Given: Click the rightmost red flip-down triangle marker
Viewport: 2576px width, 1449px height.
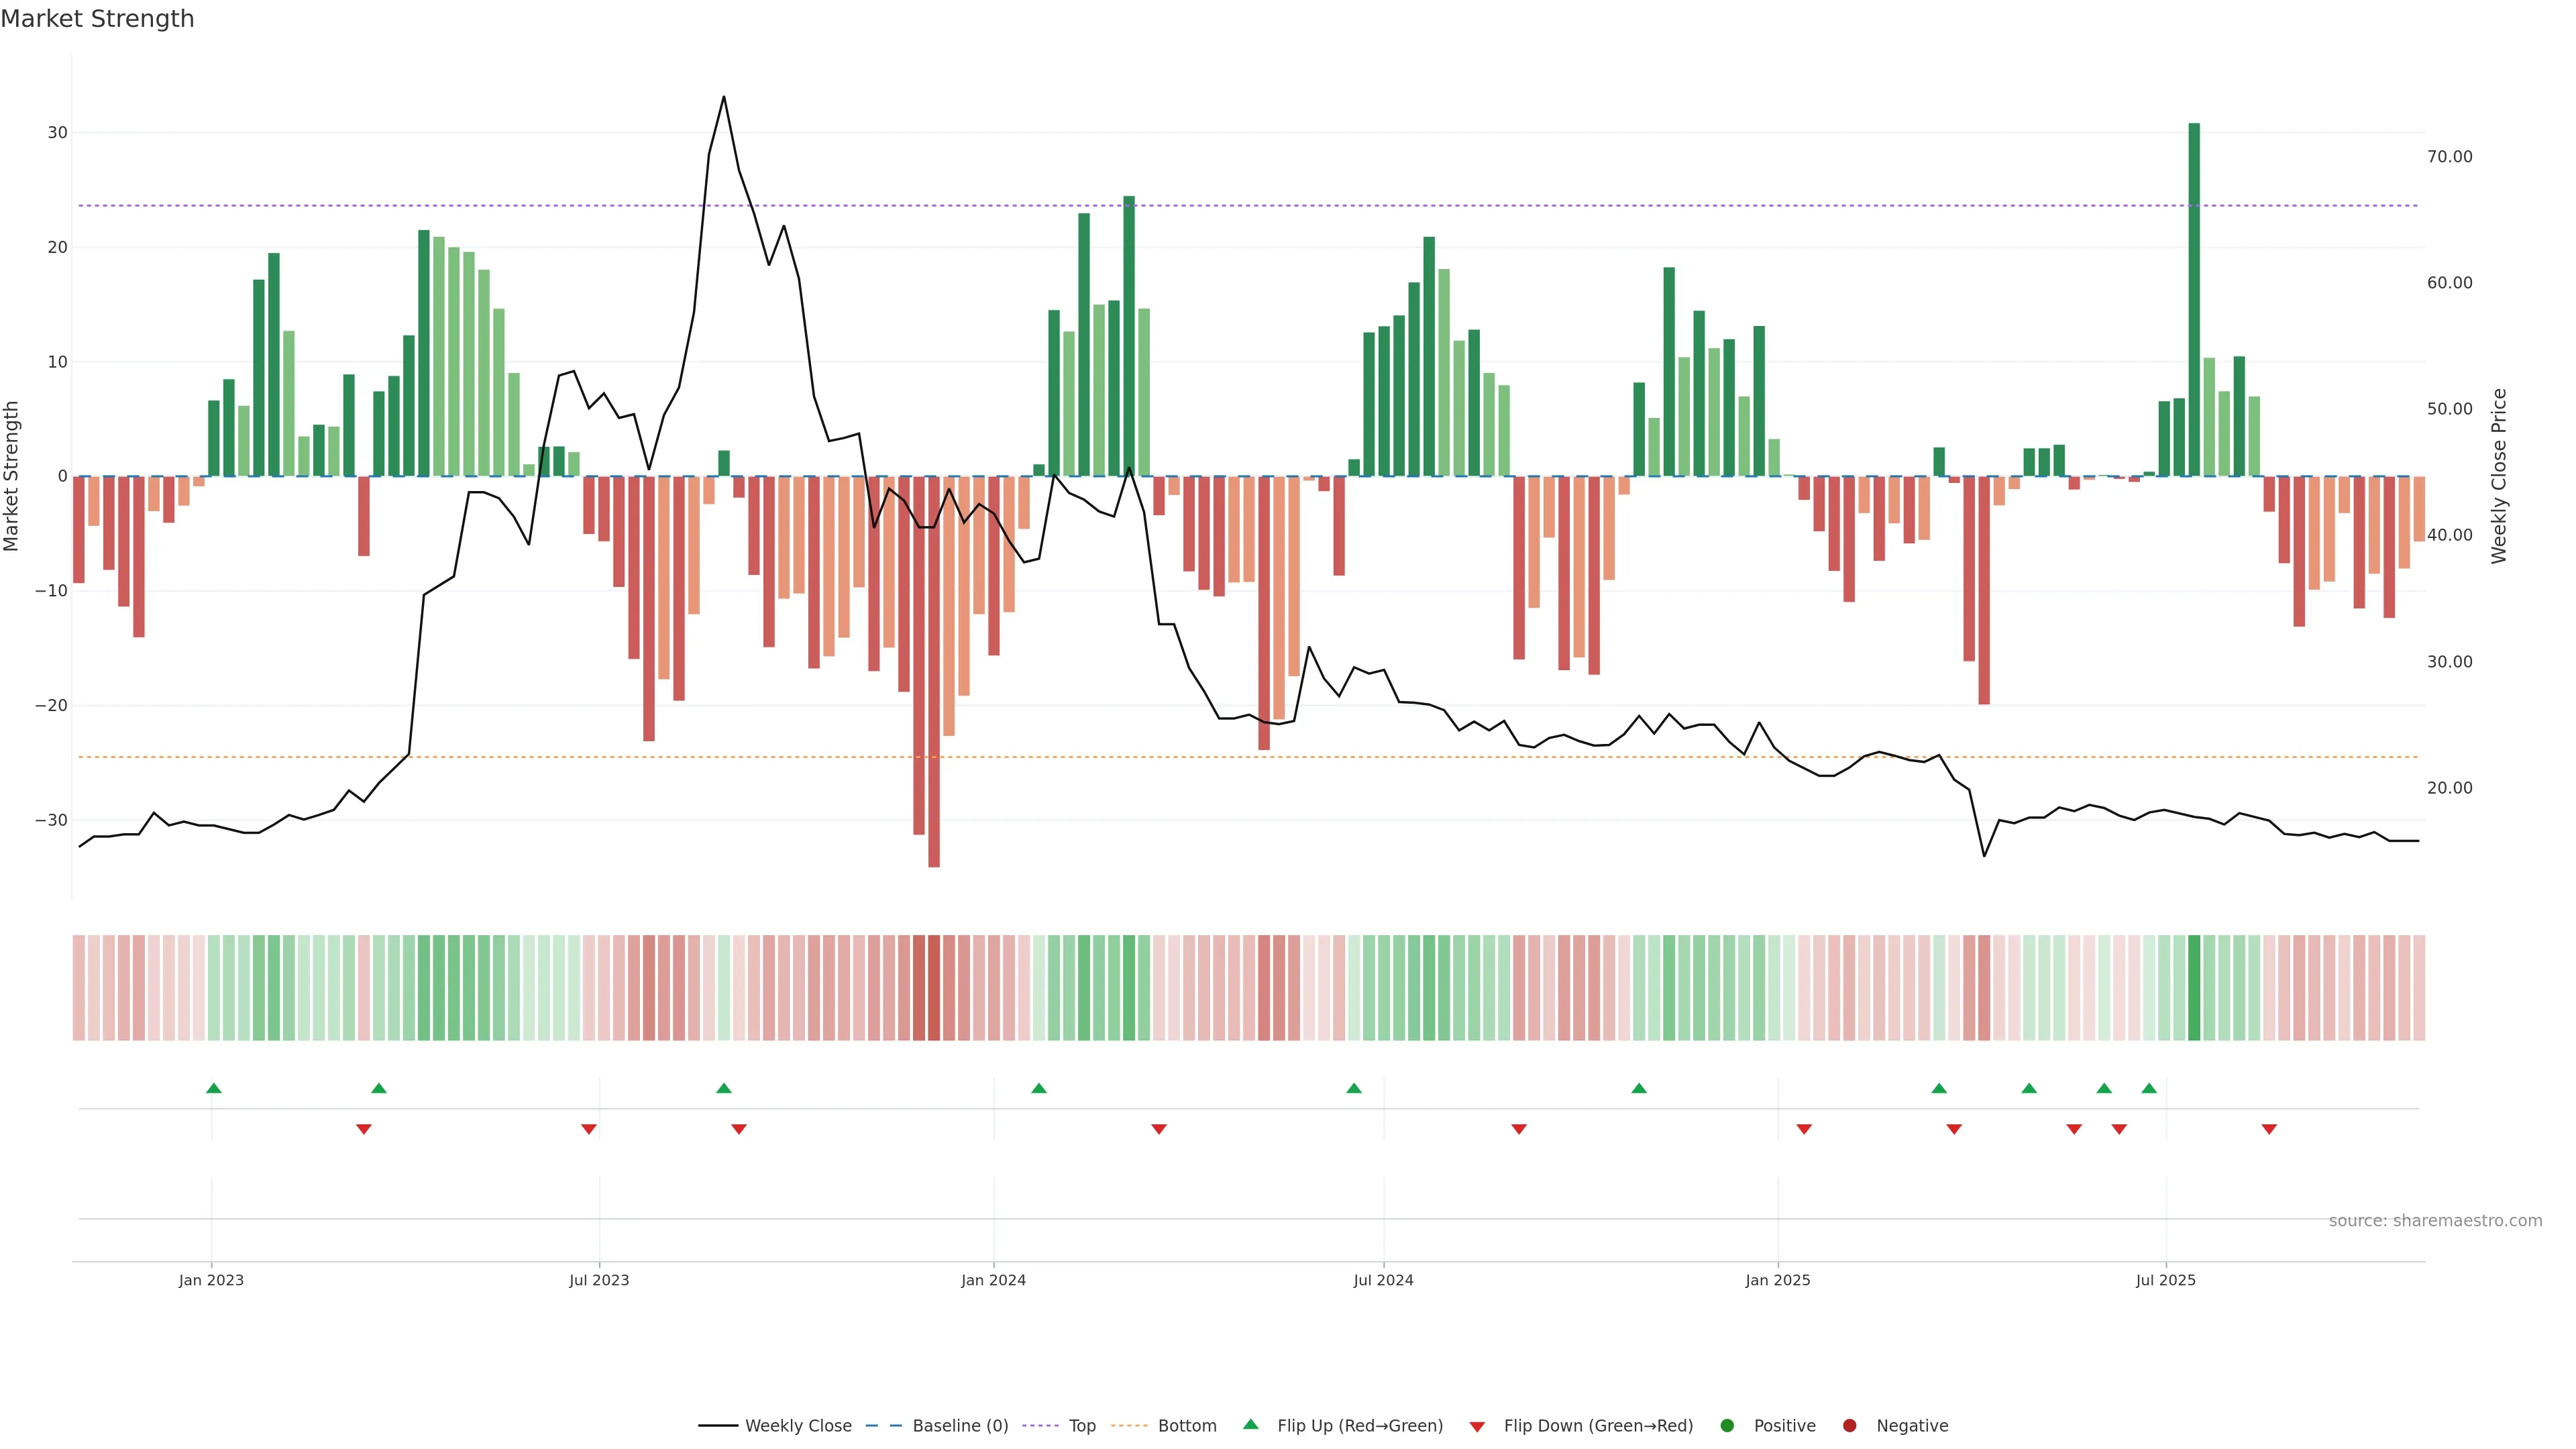Looking at the screenshot, I should coord(2269,1129).
